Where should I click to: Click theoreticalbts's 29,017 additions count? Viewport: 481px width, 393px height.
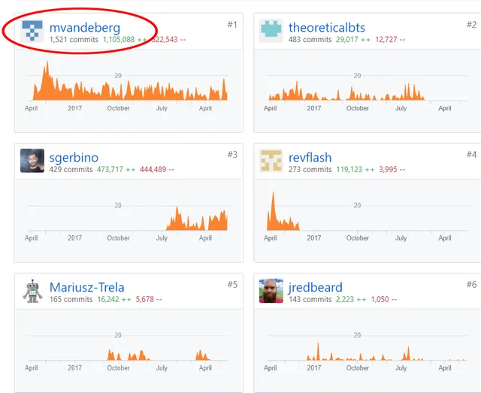[353, 40]
